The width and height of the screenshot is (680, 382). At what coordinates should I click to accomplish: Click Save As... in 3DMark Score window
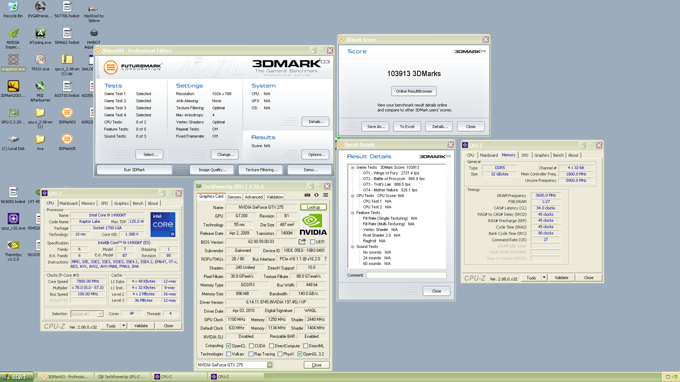pos(376,127)
